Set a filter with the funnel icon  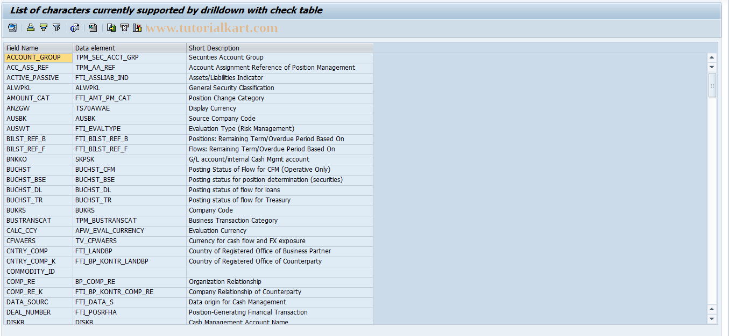pyautogui.click(x=56, y=28)
